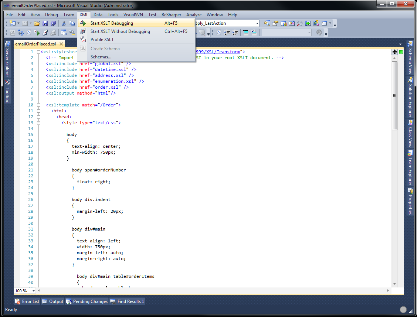
Task: Collapse the xsl:stylesheet node on line 1
Action: click(x=38, y=52)
